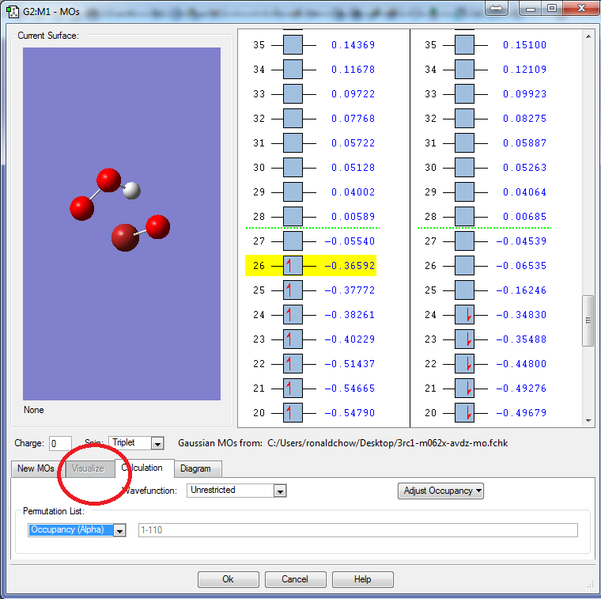This screenshot has width=601, height=599.
Task: Select alpha energy value -0.05540
Action: (350, 241)
